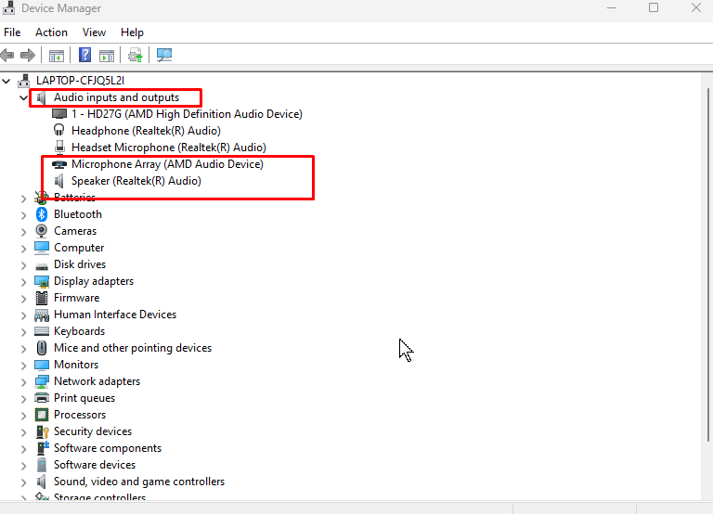
Task: Open the Action menu
Action: [51, 32]
